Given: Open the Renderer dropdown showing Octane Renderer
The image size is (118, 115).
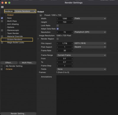Looking at the screenshot, I should coord(25,11).
